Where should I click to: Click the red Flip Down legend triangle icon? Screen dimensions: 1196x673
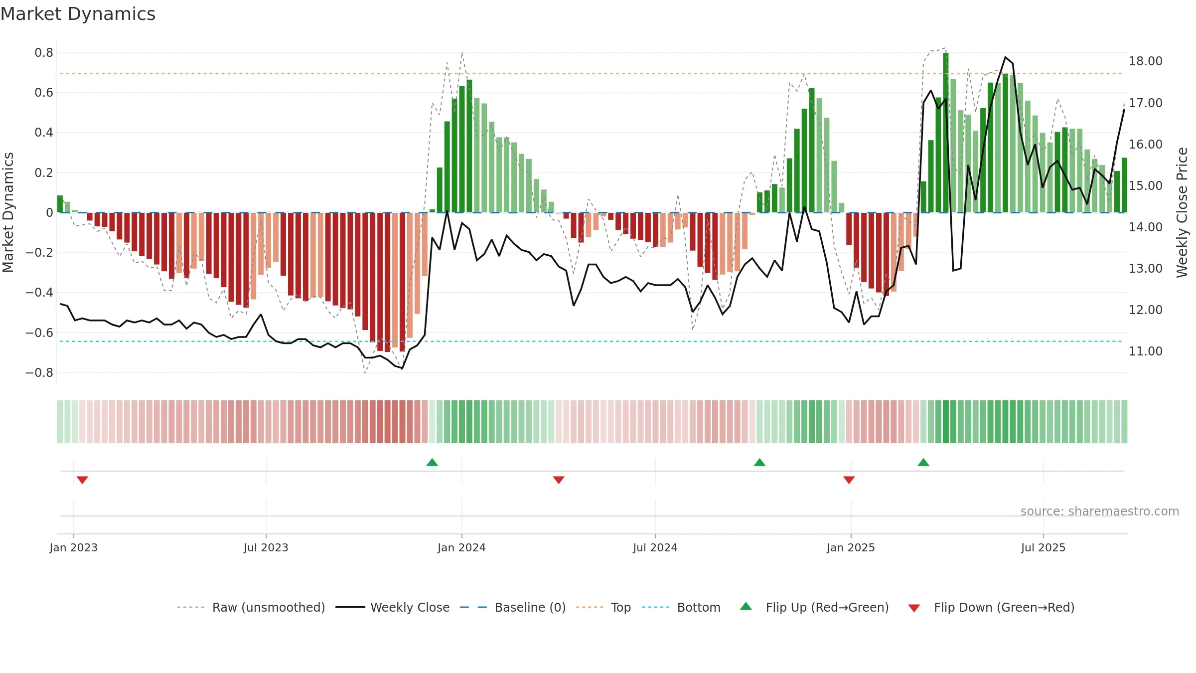914,608
